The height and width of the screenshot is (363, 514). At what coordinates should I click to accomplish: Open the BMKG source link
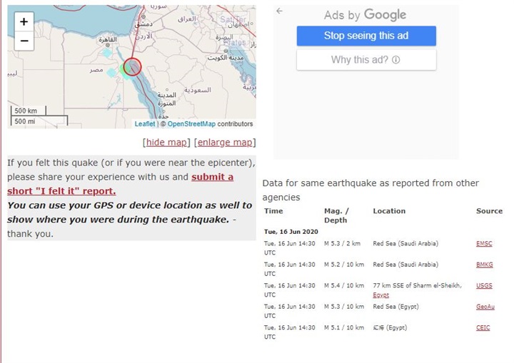click(x=484, y=265)
